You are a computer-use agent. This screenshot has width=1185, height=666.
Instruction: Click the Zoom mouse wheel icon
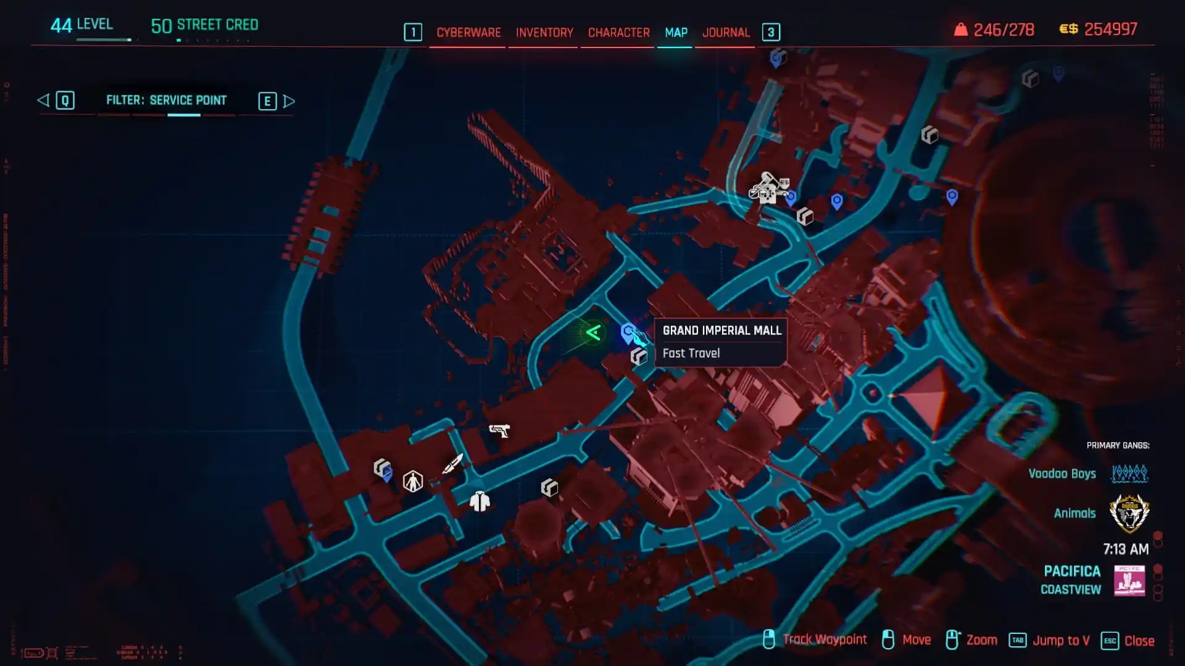point(952,639)
